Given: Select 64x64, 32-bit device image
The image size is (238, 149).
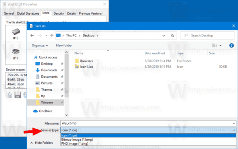Looking at the screenshot, I should pyautogui.click(x=15, y=79).
